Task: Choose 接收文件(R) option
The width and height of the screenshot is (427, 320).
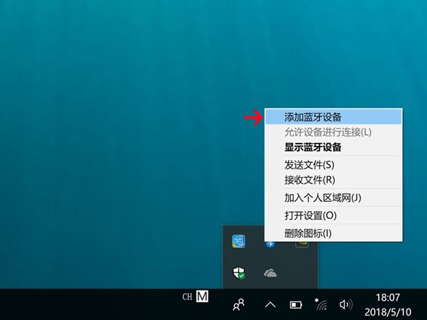Action: [x=309, y=180]
